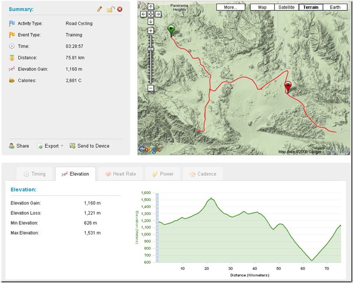Click the Elevation section heading
The height and width of the screenshot is (283, 353).
(x=23, y=190)
